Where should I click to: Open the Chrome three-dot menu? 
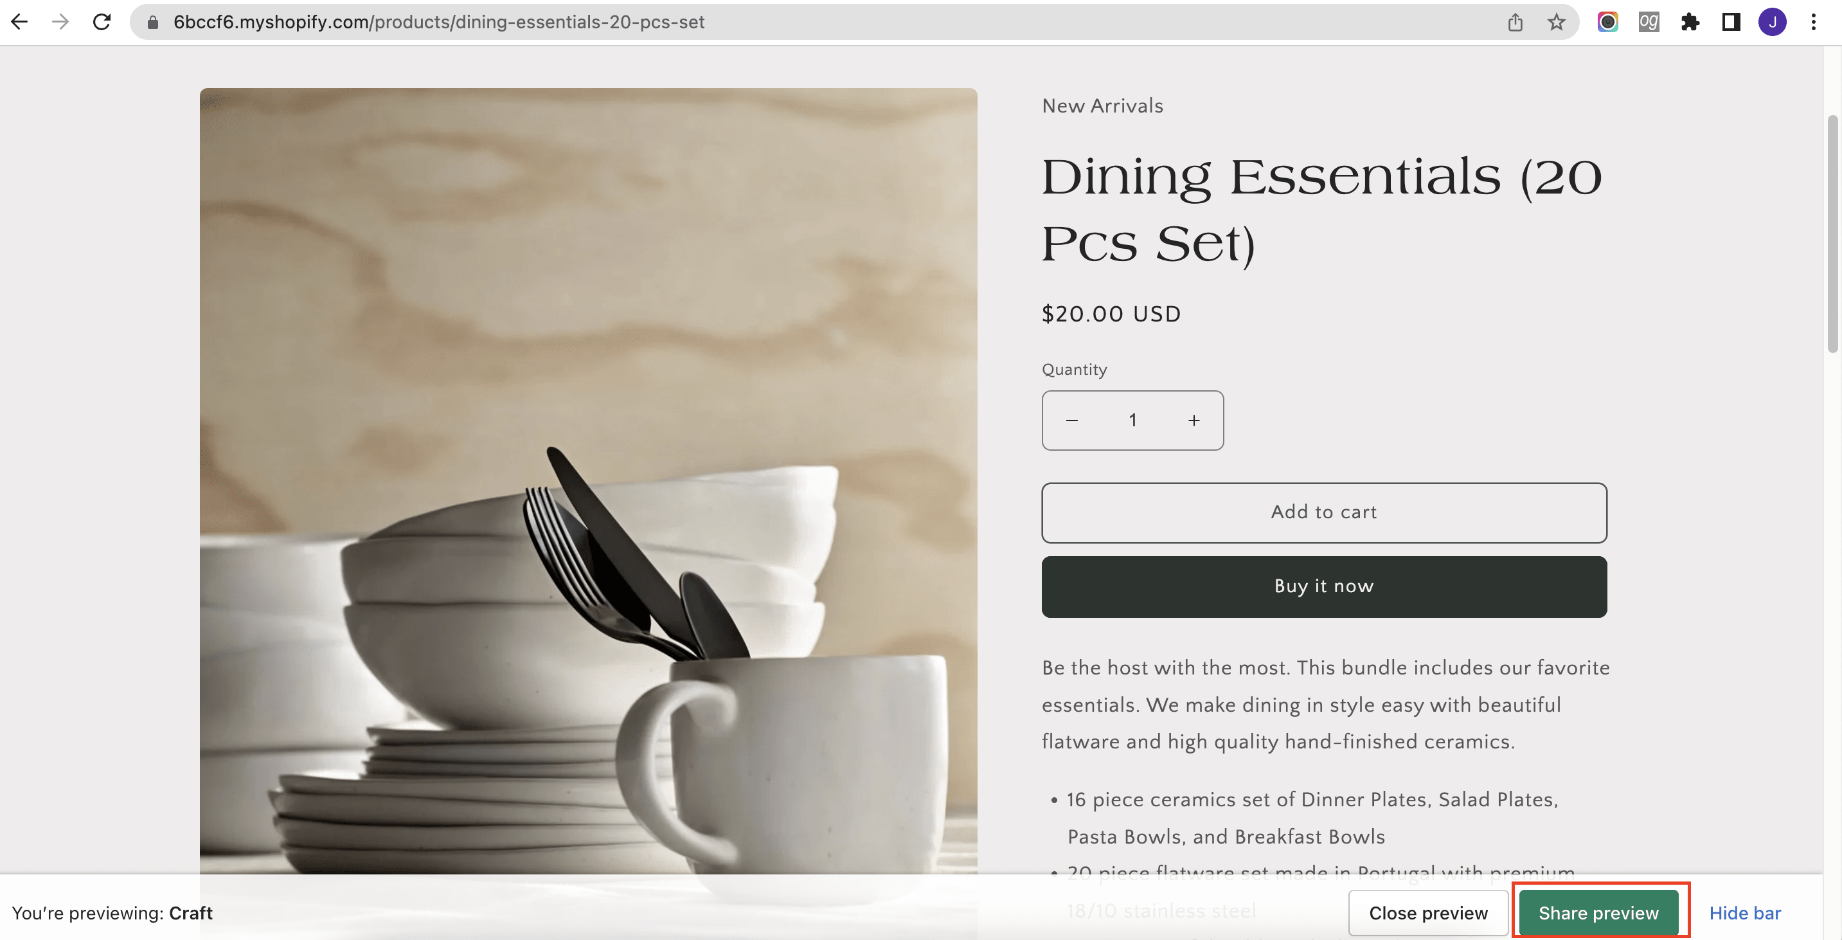[x=1813, y=22]
